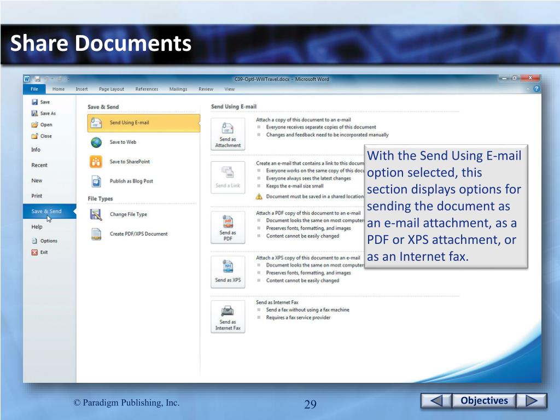Select New in the Backstage menu
The width and height of the screenshot is (560, 420).
(x=37, y=180)
